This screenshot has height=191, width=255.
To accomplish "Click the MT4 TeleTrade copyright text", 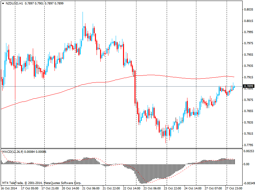I will [x=41, y=183].
